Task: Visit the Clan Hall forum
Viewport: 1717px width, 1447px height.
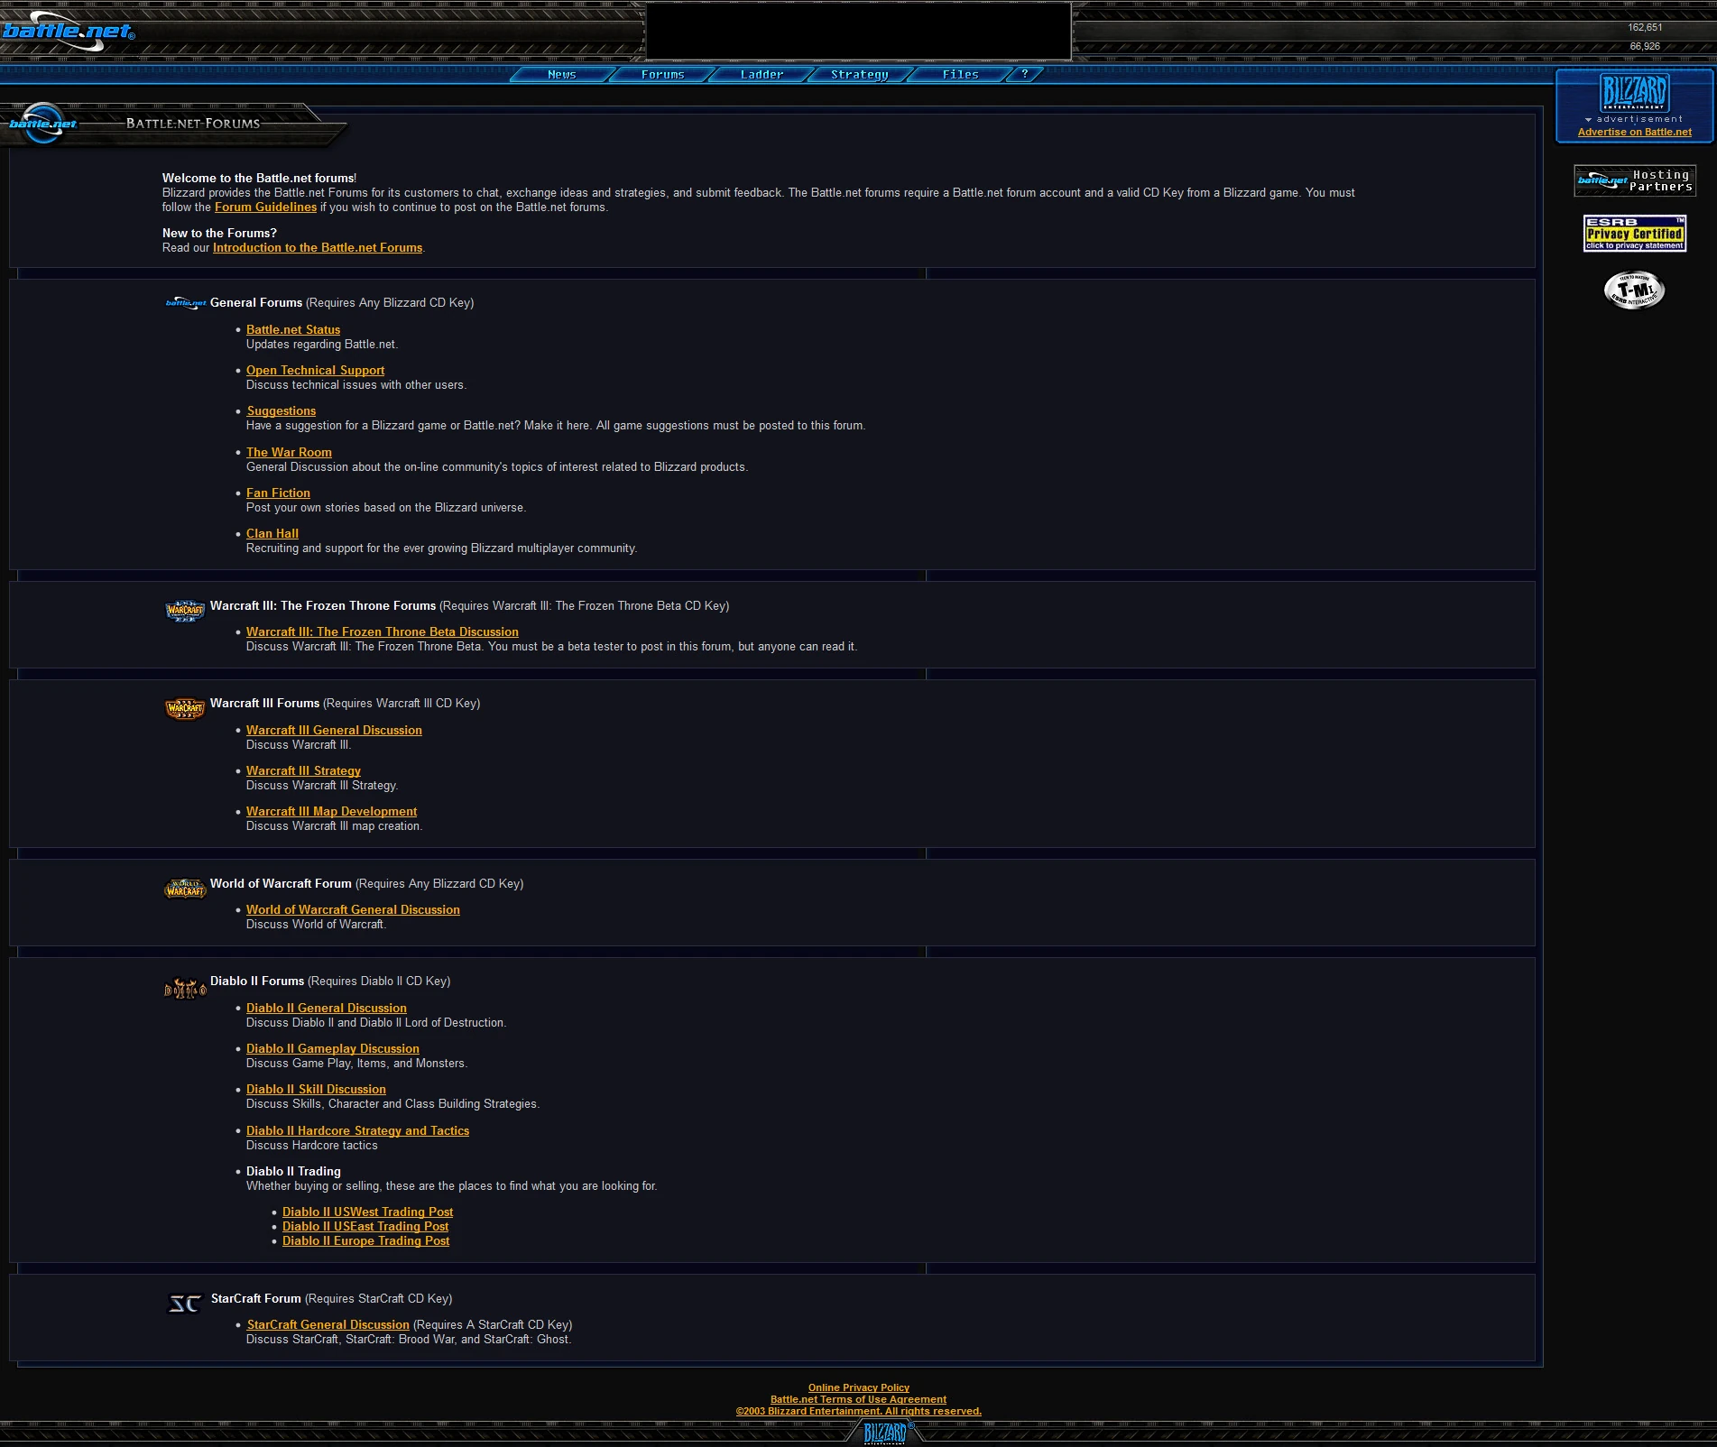Action: [x=272, y=534]
